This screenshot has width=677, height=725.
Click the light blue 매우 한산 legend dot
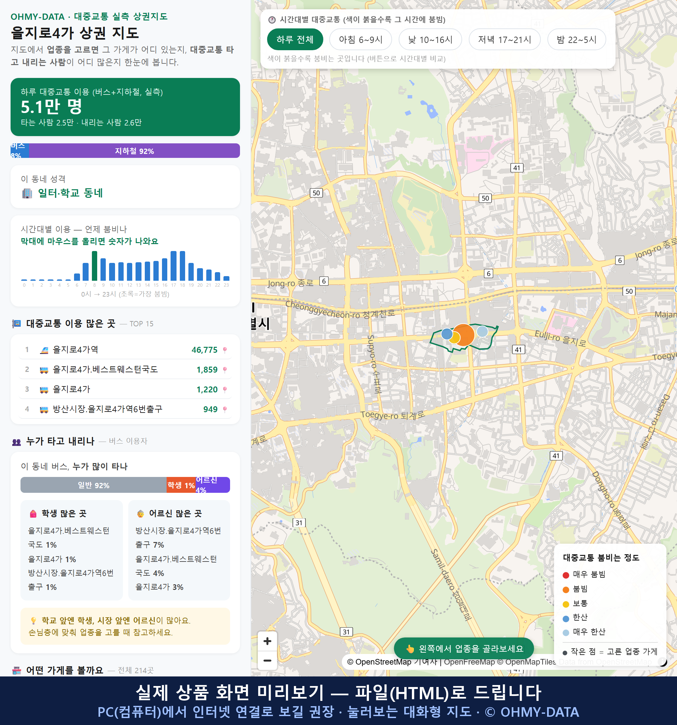[566, 633]
